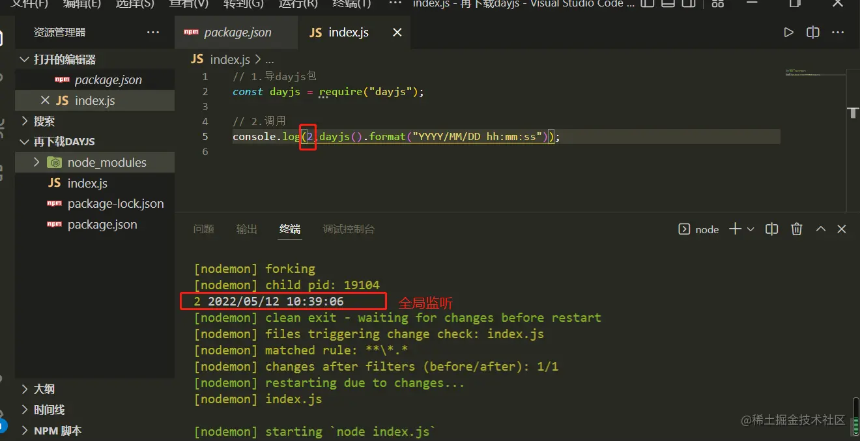Kill terminal with the trash icon
Screen dimensions: 860x441
(x=796, y=229)
